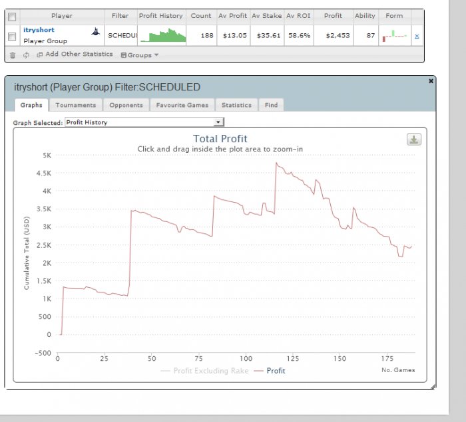Click Add Other Statistics
This screenshot has height=422, width=466.
79,54
